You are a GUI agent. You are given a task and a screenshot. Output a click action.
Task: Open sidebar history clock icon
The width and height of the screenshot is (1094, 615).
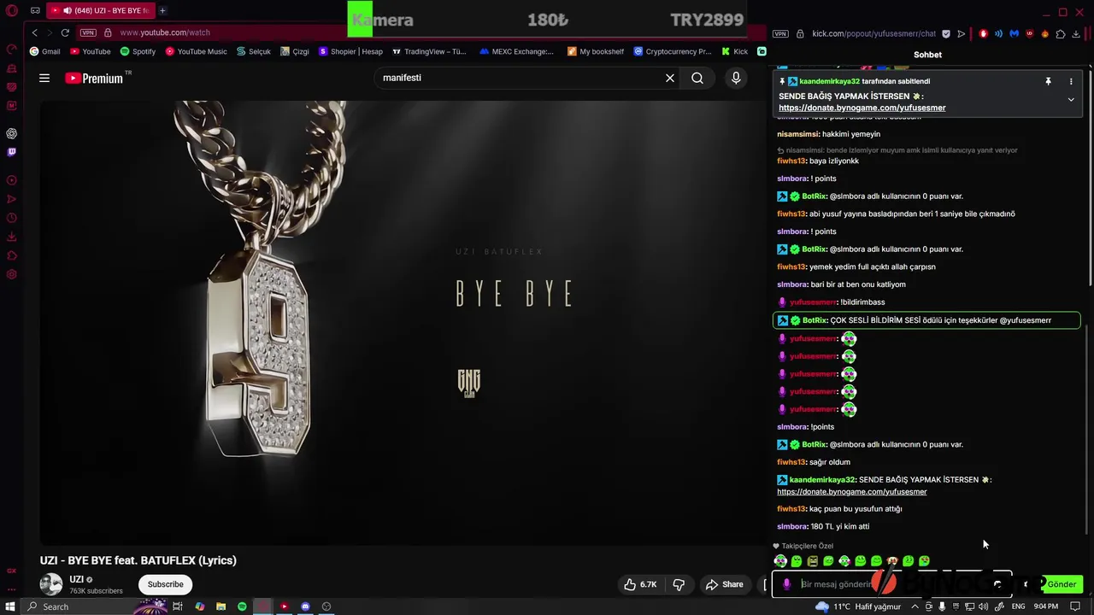tap(12, 218)
